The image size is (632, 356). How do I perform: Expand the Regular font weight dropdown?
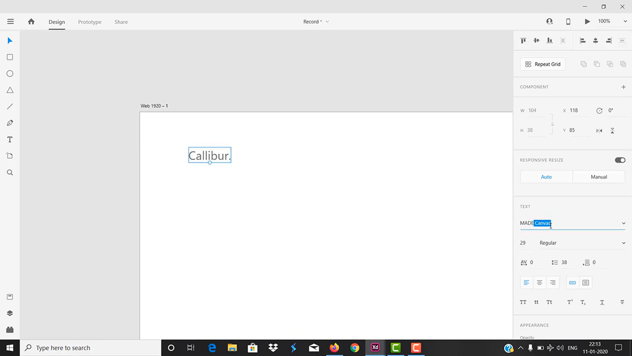(623, 243)
